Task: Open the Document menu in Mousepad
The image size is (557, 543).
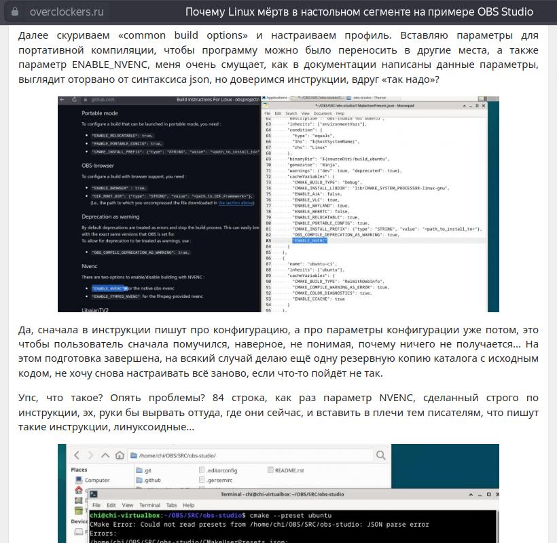Action: pyautogui.click(x=322, y=113)
